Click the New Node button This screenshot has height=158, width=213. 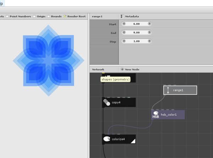[x=130, y=70]
